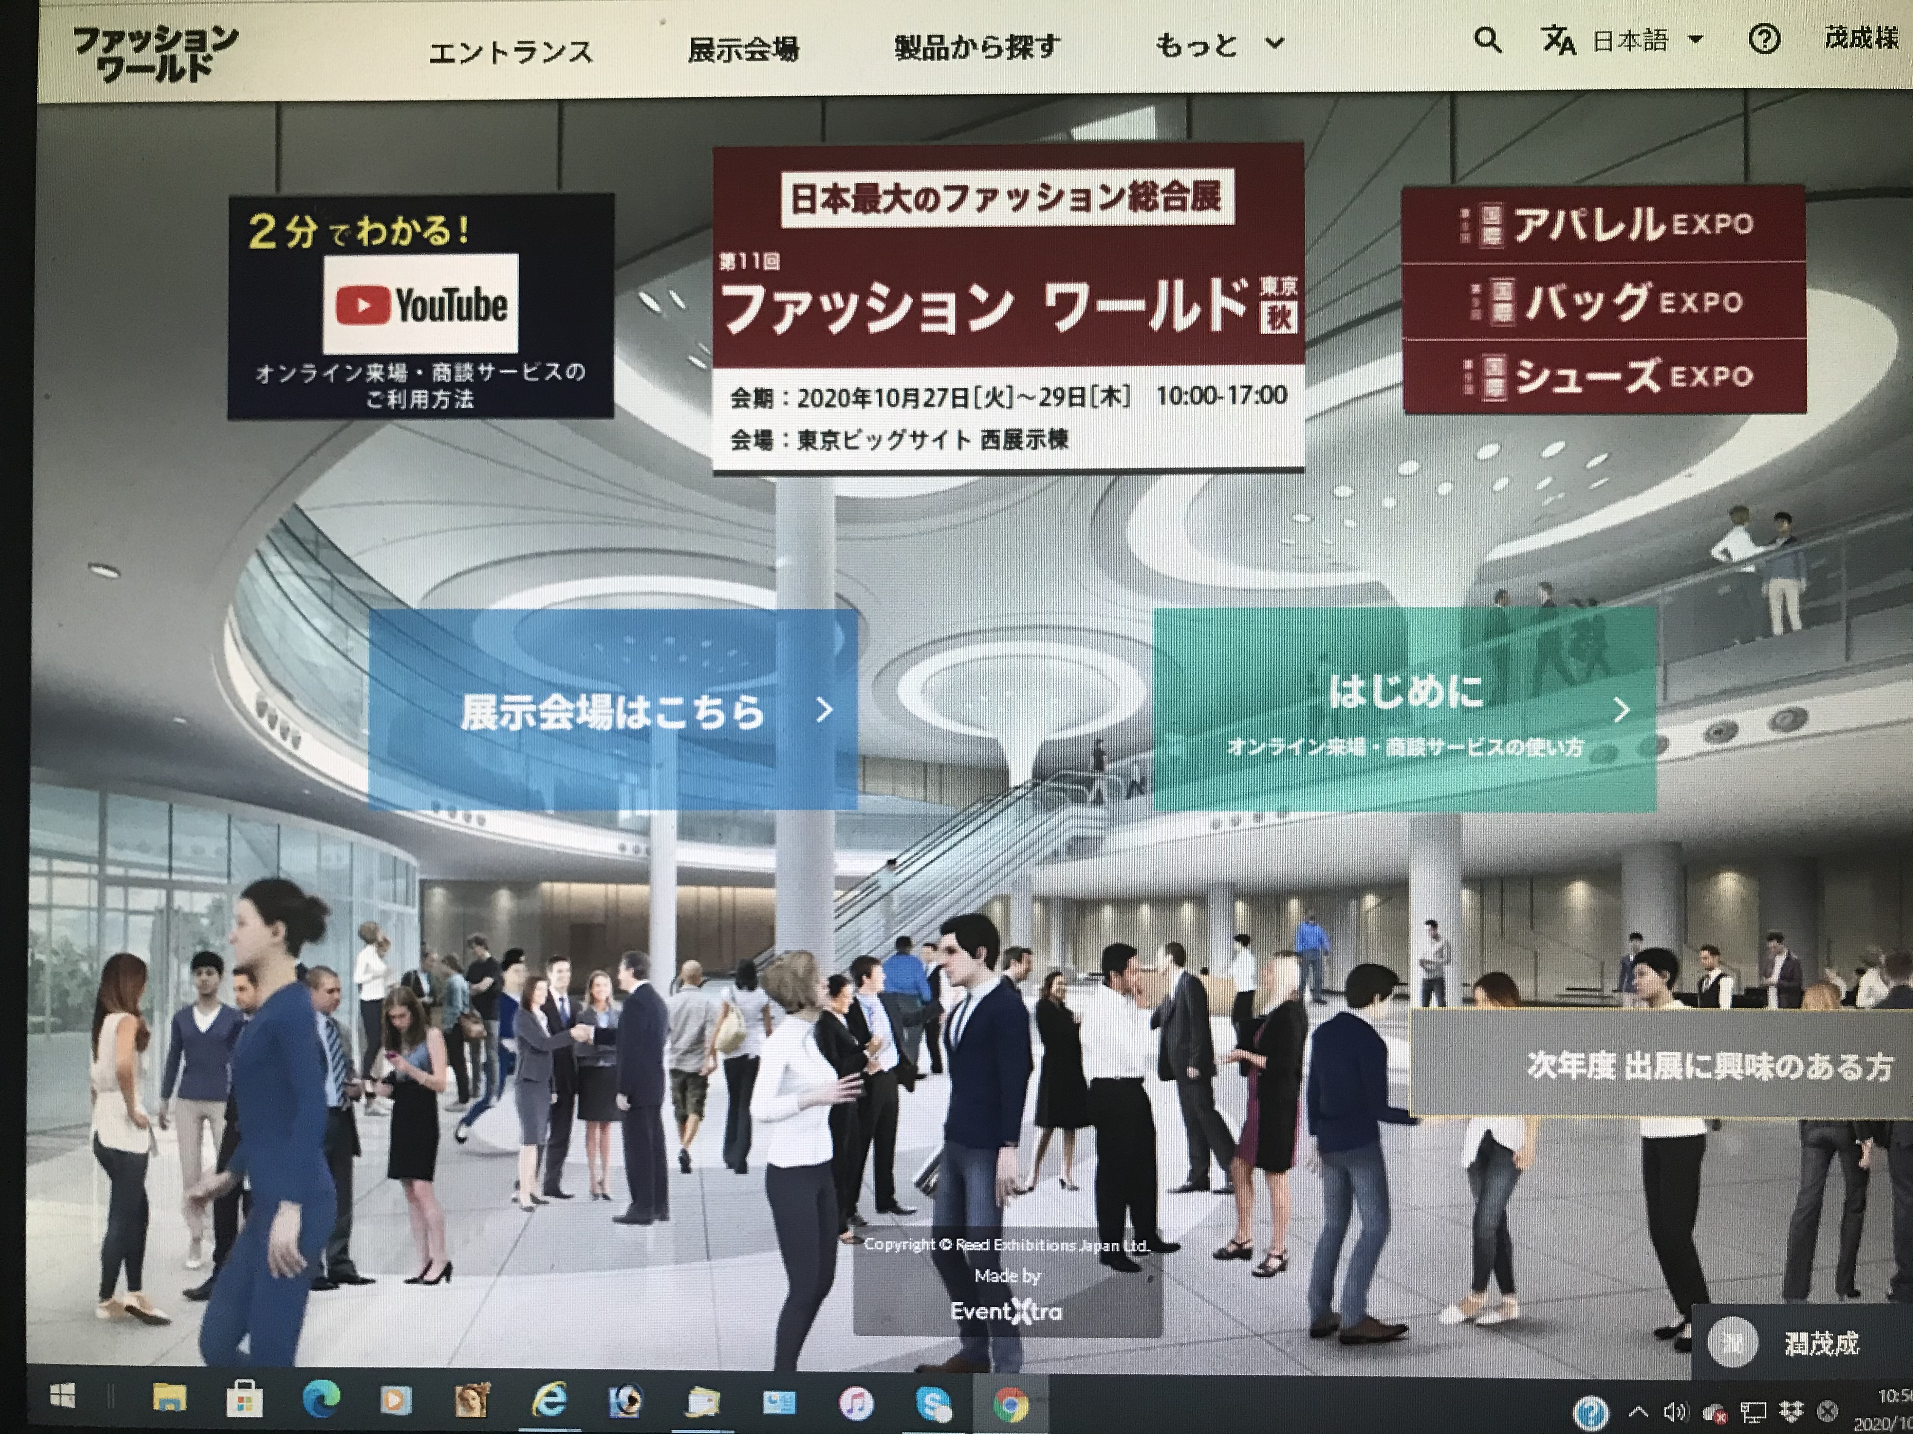The height and width of the screenshot is (1434, 1913).
Task: Open the Dropbox tray icon
Action: 1791,1412
